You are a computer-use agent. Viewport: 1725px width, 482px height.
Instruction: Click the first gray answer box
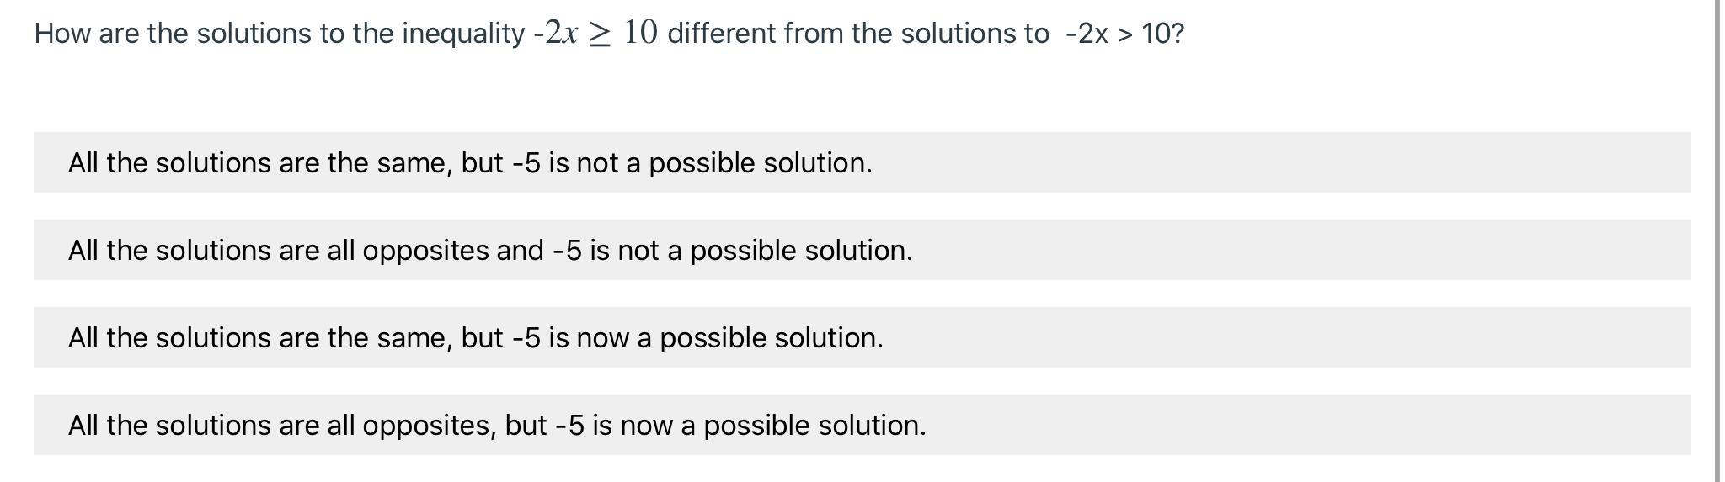coord(862,162)
